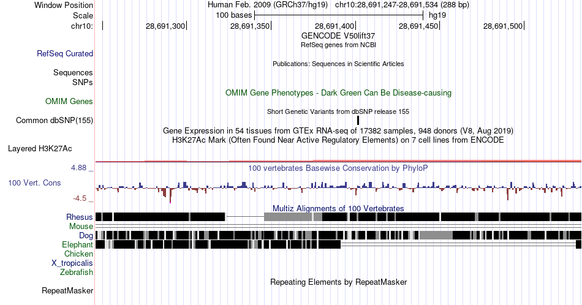Click the GTEx Gene Expression track title
The height and width of the screenshot is (305, 582).
click(338, 130)
